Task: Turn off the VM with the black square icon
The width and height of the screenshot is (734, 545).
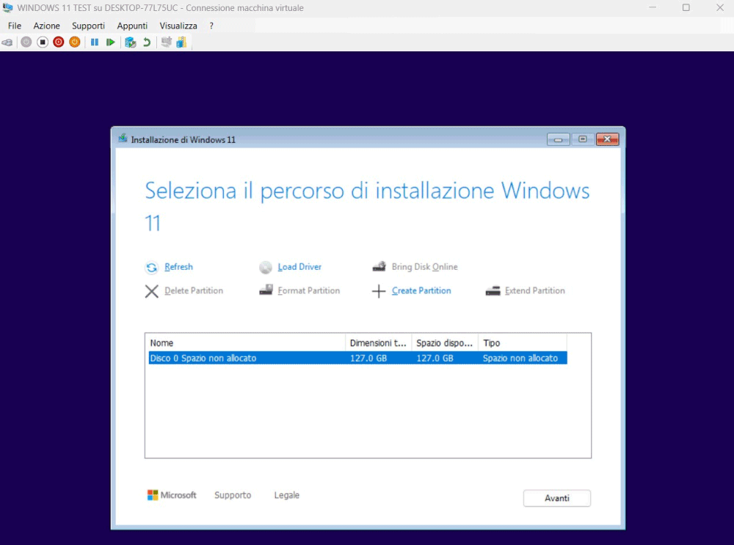Action: point(43,42)
